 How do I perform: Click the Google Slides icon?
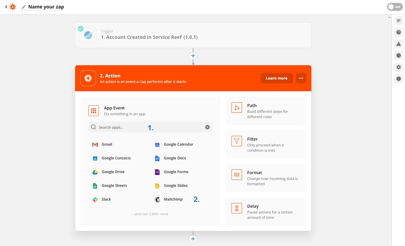(x=157, y=185)
